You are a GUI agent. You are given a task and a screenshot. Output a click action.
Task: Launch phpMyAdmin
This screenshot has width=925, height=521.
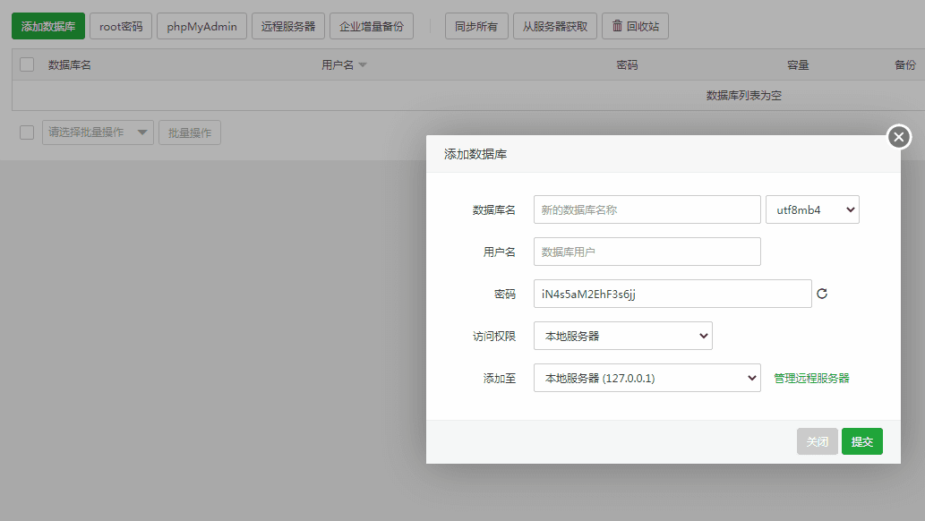click(x=201, y=26)
